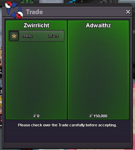
Task: Click the lower Poké Ball in trade logo
Action: click(x=19, y=15)
